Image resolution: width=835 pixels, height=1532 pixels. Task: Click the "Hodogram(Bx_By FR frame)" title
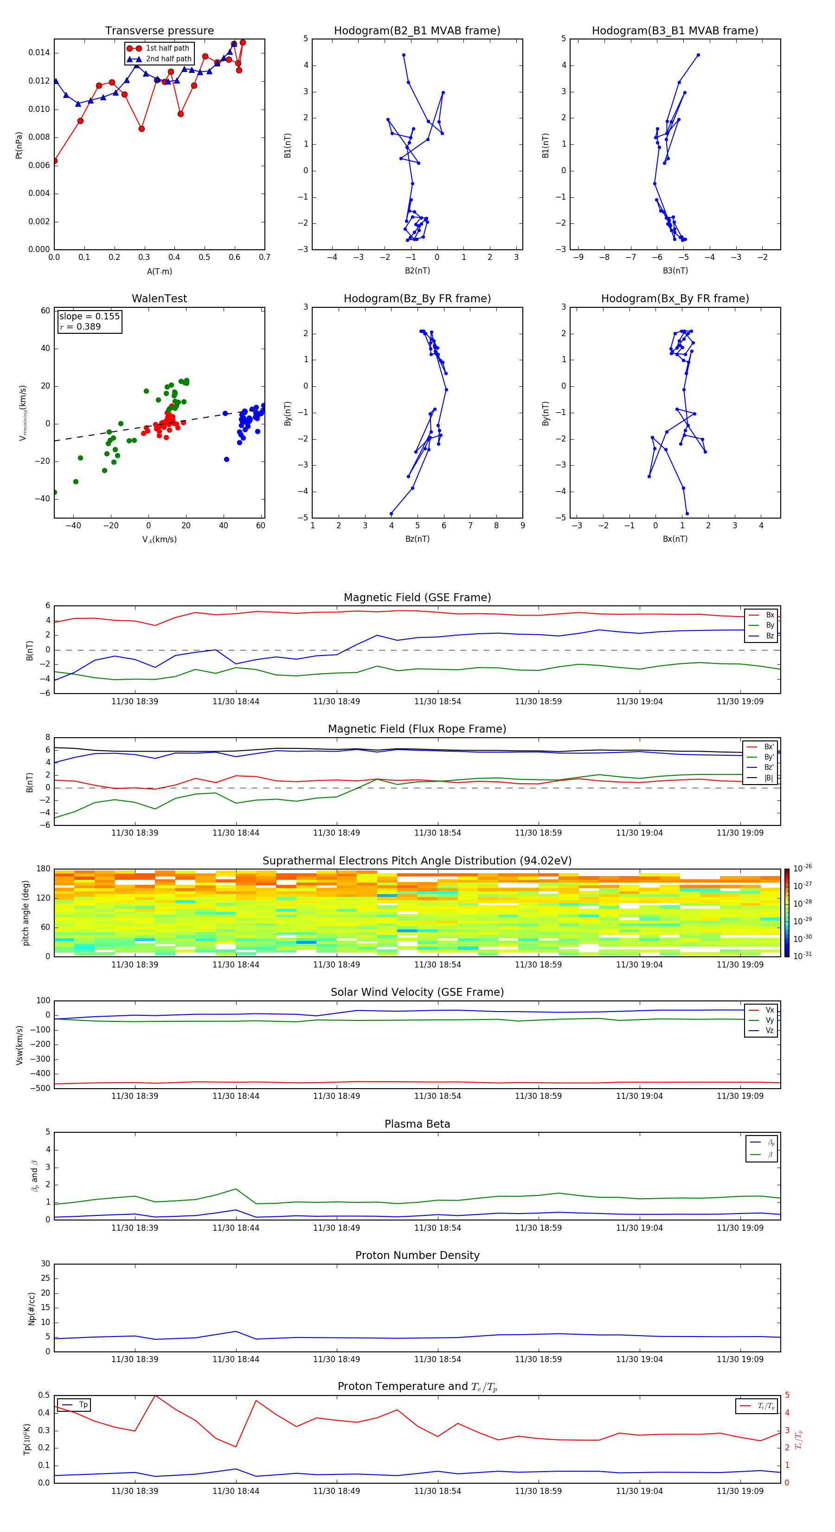[675, 299]
